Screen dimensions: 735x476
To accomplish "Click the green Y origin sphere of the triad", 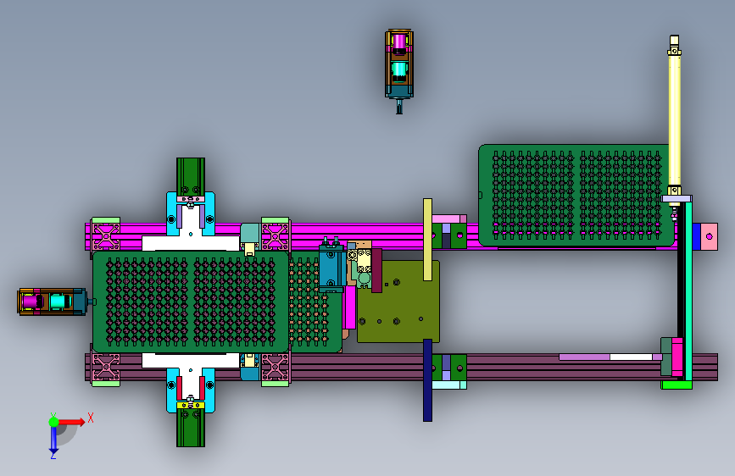I will (x=53, y=422).
